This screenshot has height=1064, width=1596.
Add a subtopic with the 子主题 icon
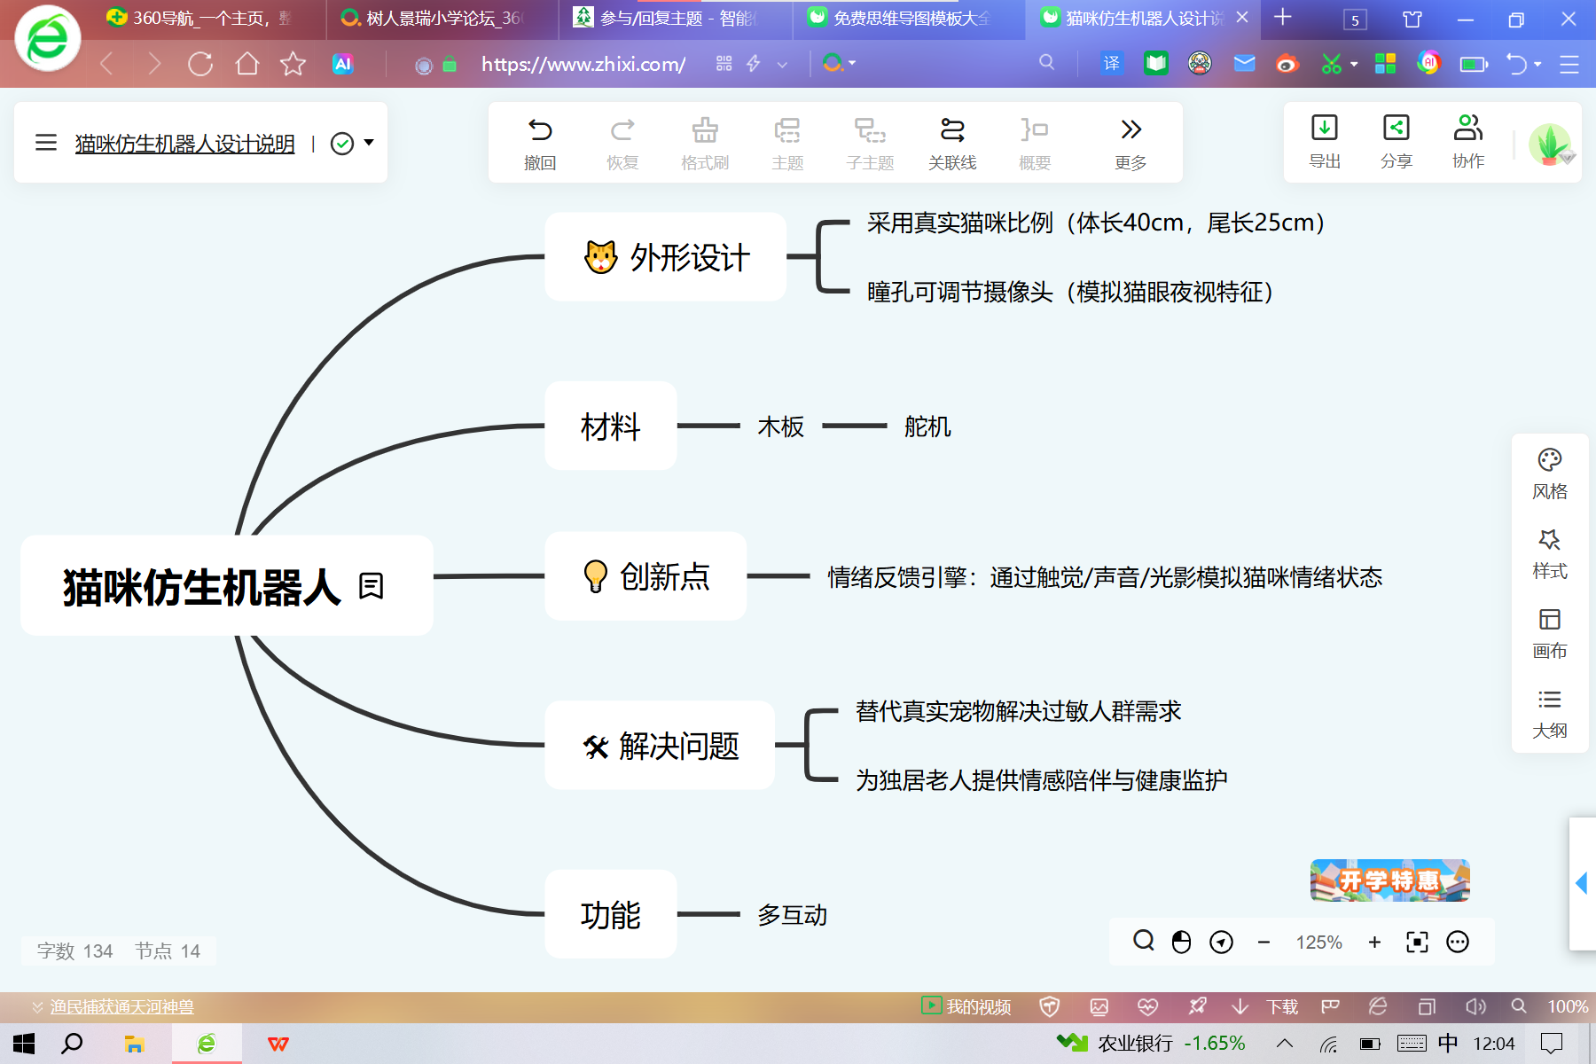pyautogui.click(x=870, y=143)
